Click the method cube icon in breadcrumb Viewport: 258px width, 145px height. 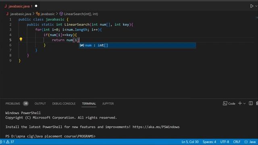point(61,14)
